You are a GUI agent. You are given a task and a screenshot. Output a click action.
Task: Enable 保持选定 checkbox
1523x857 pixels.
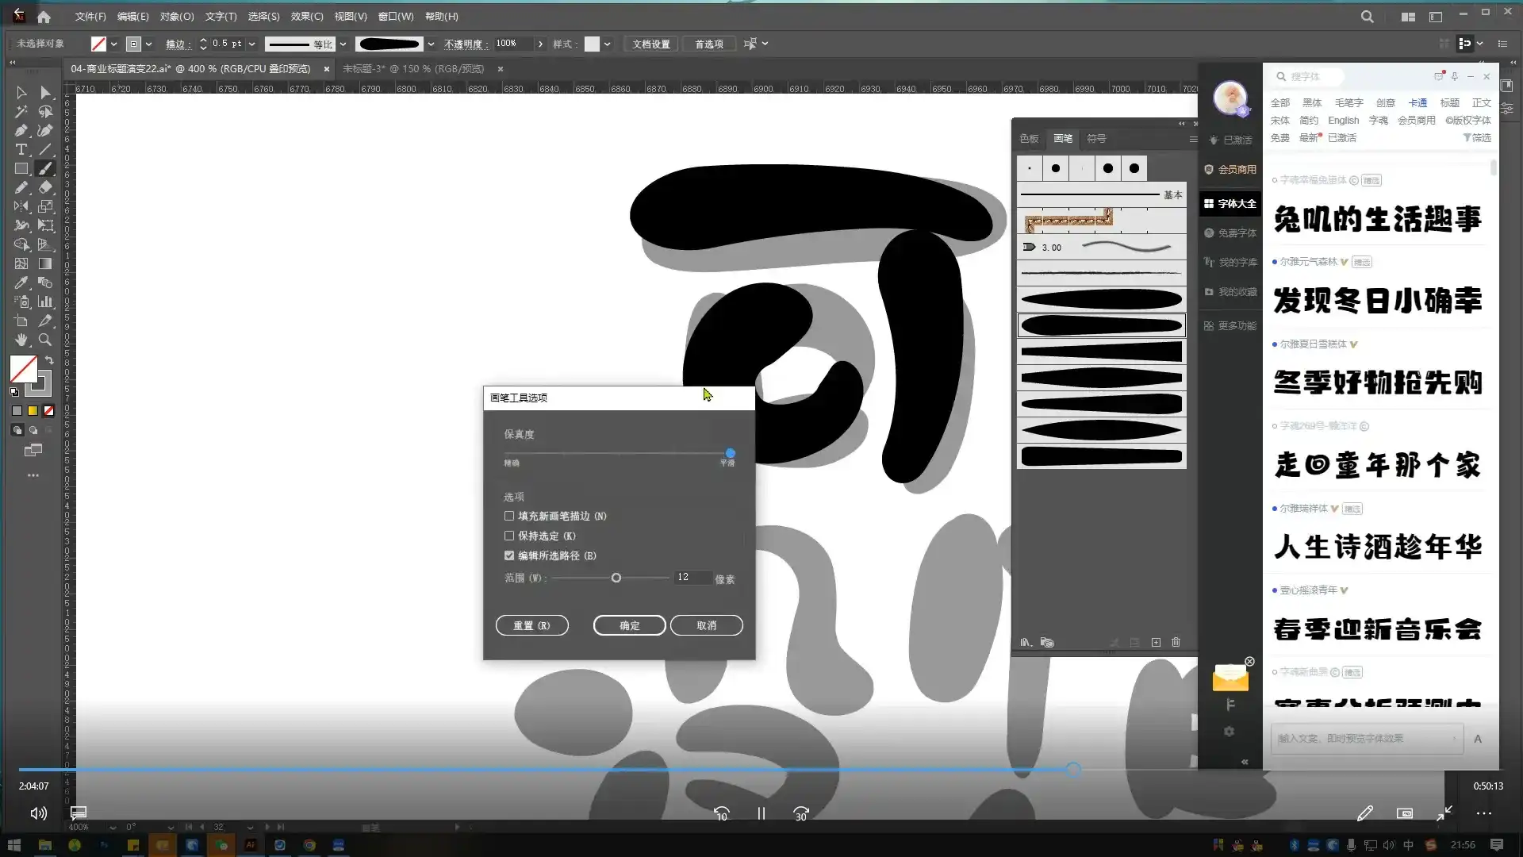tap(508, 536)
